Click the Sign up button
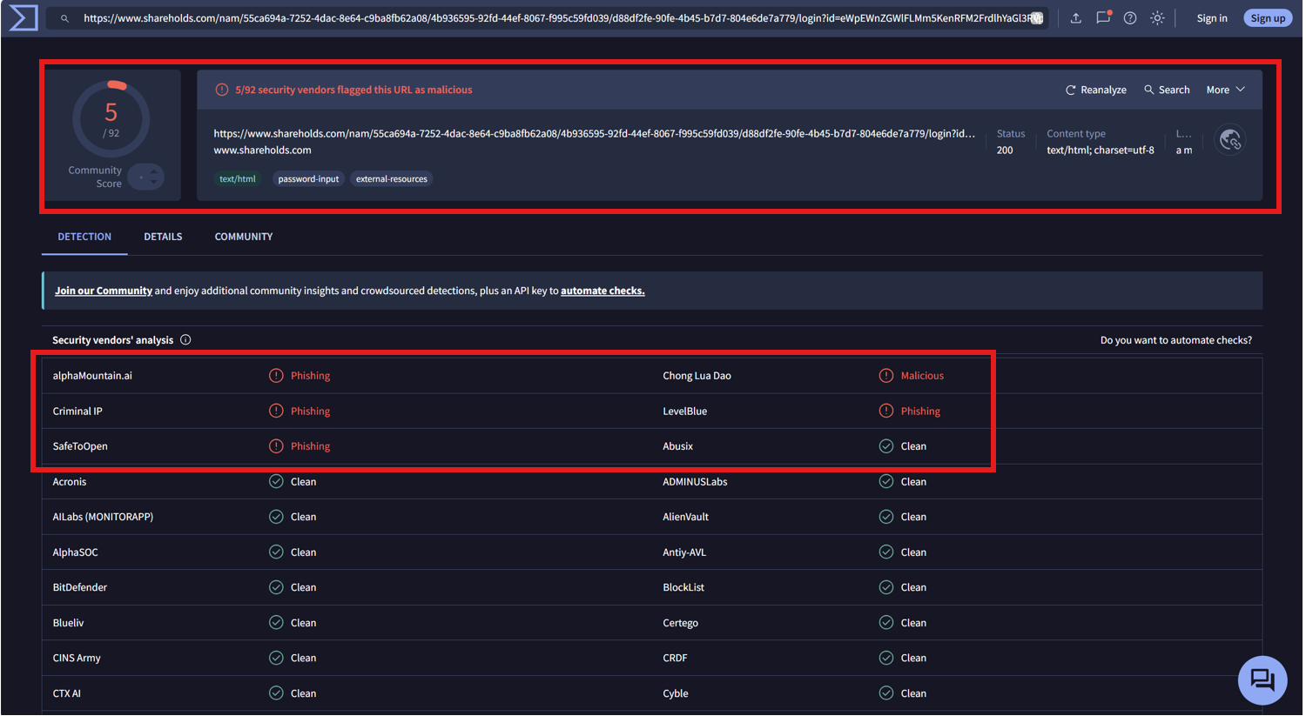1306x716 pixels. point(1268,18)
